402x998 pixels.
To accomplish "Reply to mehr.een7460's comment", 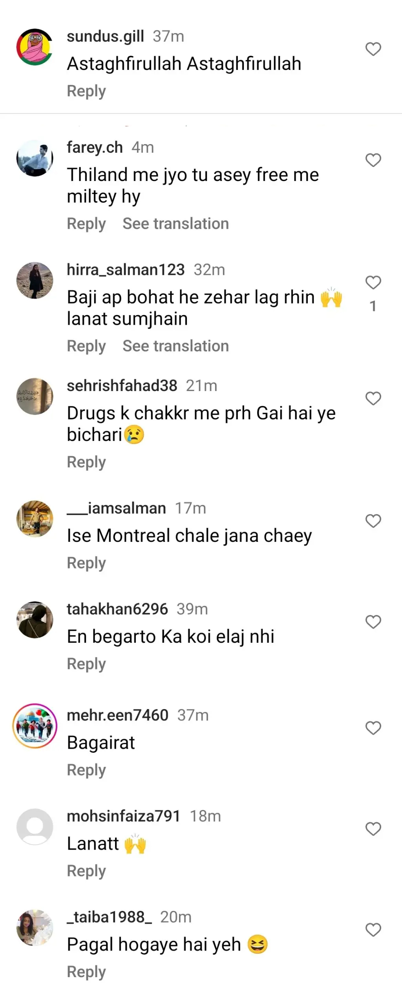I will (x=86, y=770).
